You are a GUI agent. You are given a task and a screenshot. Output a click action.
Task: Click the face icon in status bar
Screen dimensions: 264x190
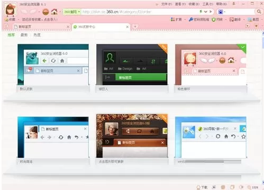point(223,187)
